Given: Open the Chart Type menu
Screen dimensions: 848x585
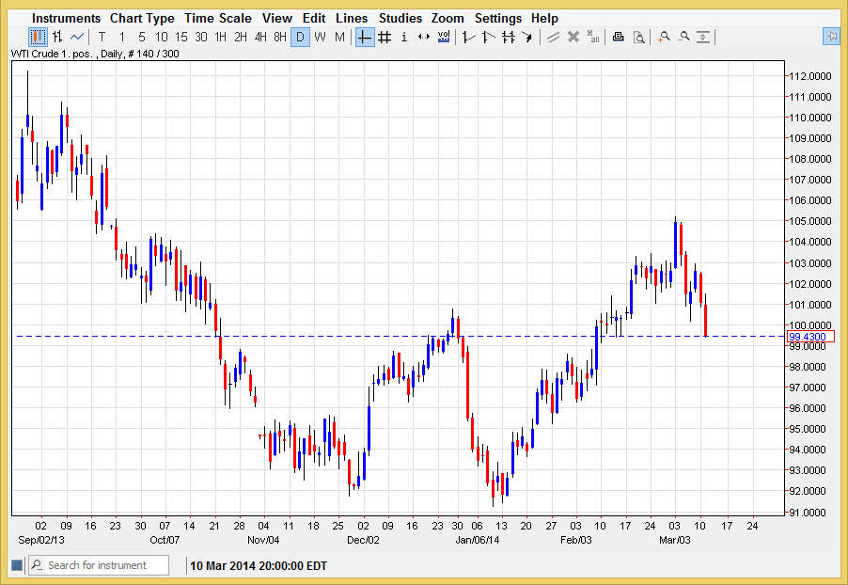Looking at the screenshot, I should [x=142, y=18].
